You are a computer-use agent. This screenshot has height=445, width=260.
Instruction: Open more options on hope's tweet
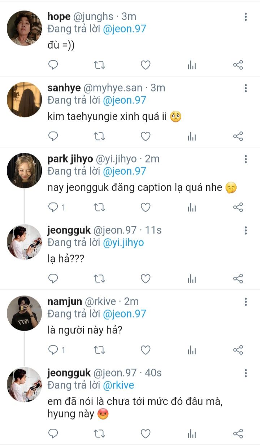[246, 17]
